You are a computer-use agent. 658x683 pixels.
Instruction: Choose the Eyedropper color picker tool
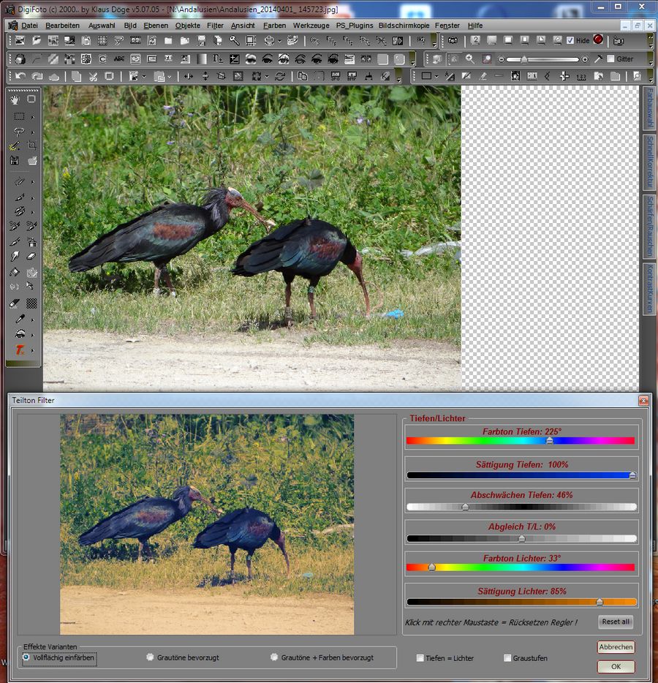19,319
